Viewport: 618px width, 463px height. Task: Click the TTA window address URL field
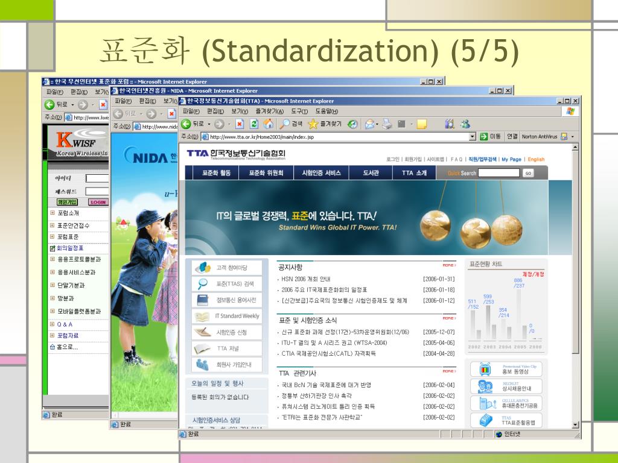click(339, 137)
